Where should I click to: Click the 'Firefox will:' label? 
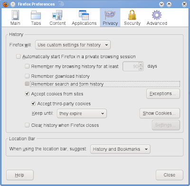click(x=20, y=45)
